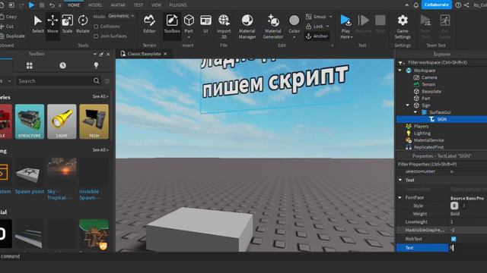Select the STRUCTURE category thumbnail
The image size is (487, 273).
[x=30, y=121]
